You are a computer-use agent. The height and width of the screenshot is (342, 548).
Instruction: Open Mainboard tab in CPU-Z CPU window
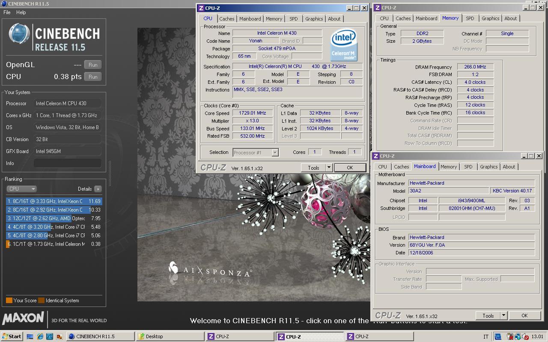250,19
